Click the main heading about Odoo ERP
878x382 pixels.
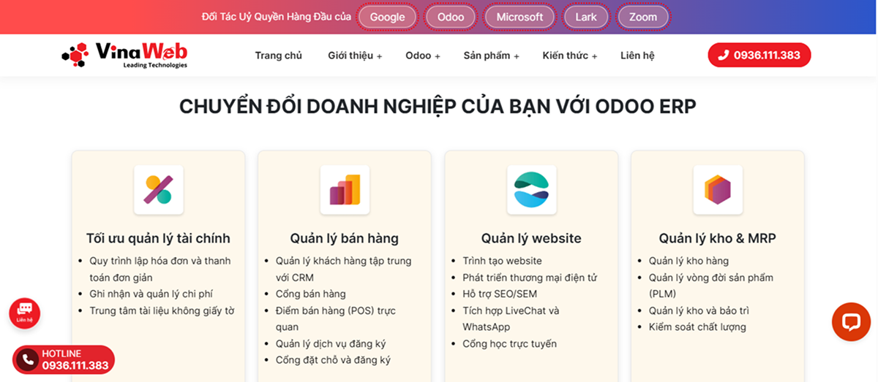point(438,106)
